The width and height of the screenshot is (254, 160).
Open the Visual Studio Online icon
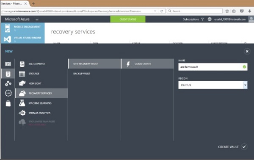coord(7,39)
